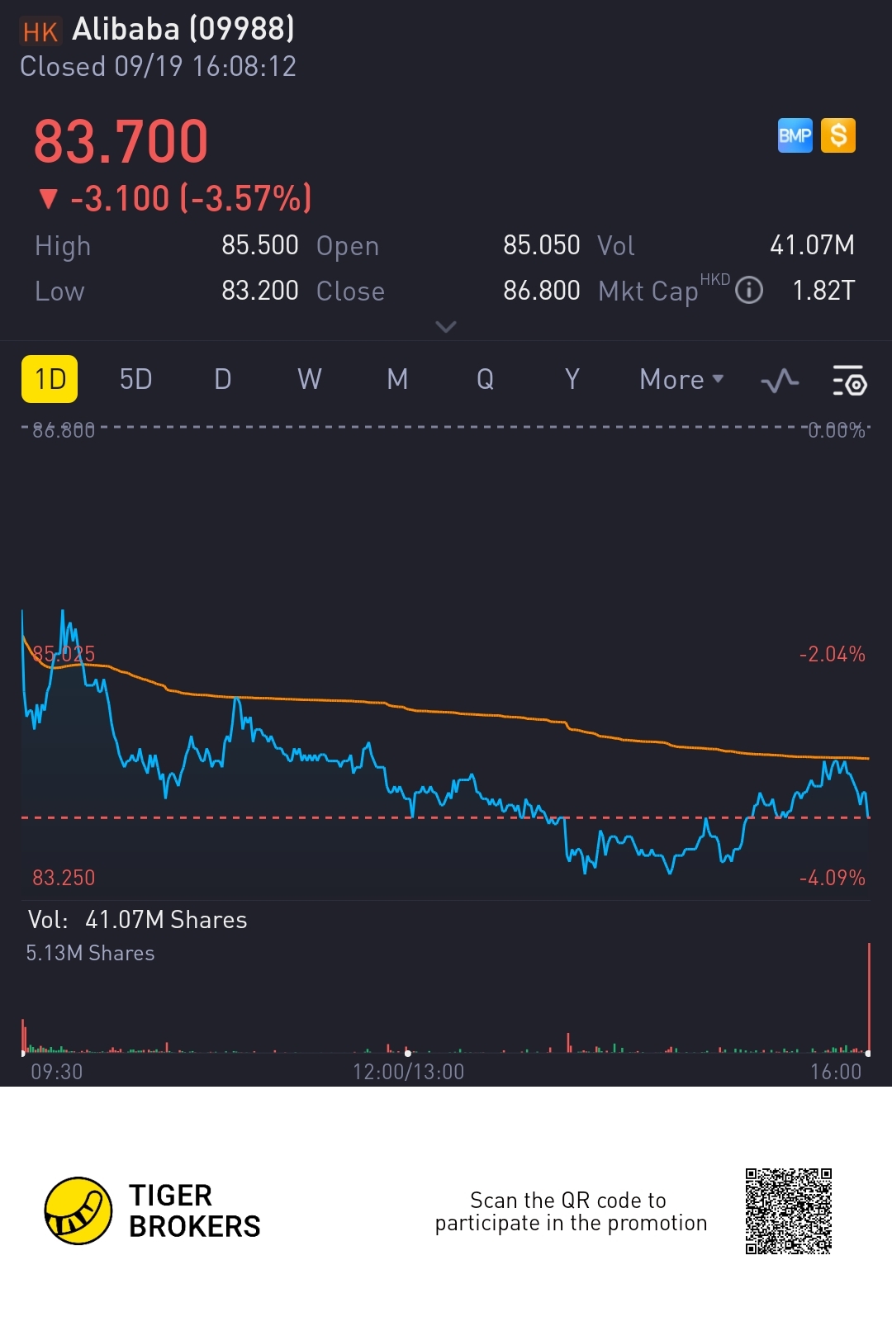Select the 1D chart tab
Screen dimensions: 892x1336
(x=50, y=379)
